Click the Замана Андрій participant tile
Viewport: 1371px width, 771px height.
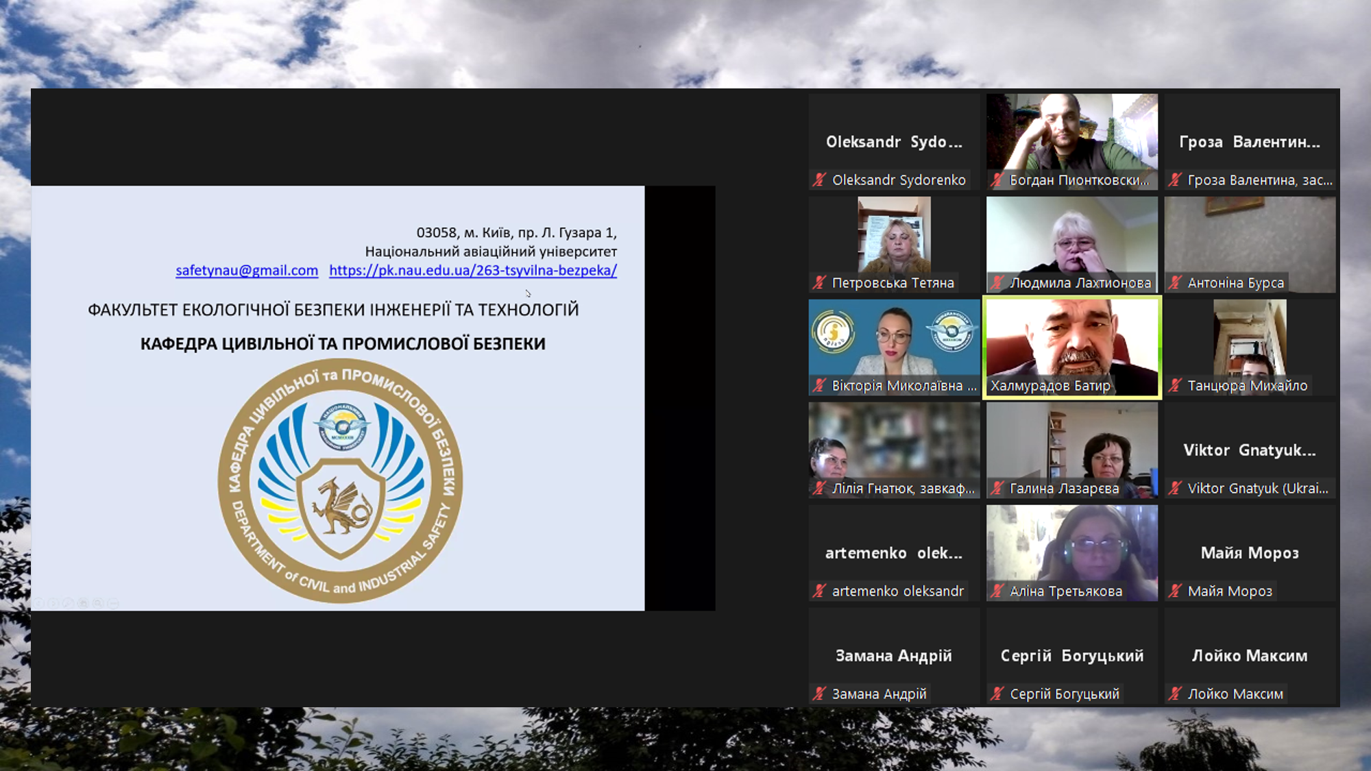click(894, 656)
